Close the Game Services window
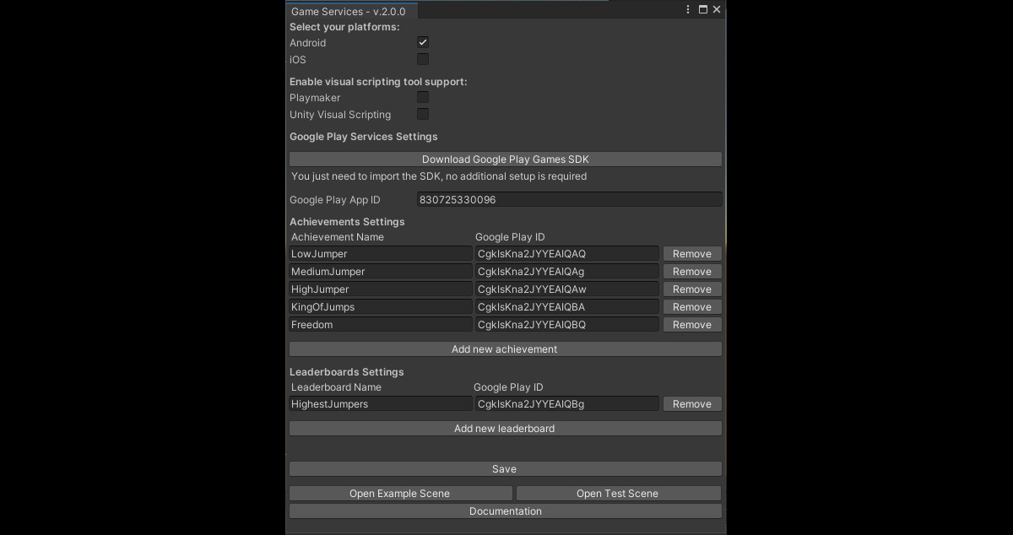The image size is (1013, 535). coord(717,10)
